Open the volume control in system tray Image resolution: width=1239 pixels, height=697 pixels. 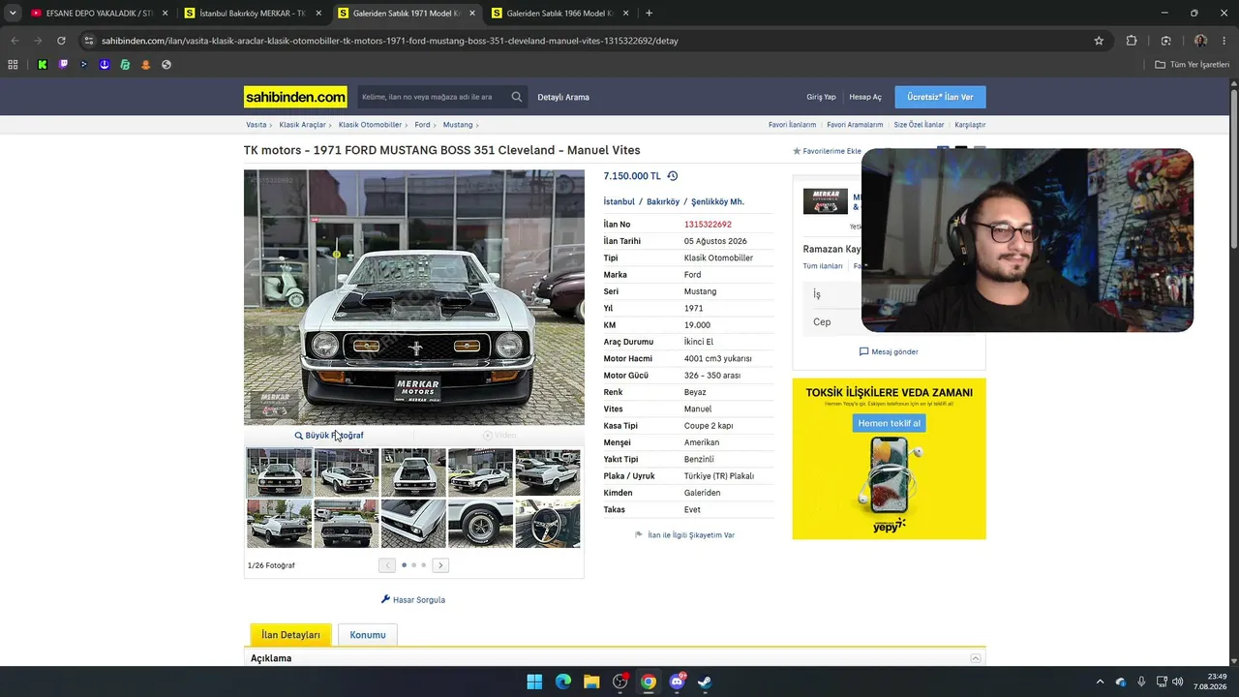1178,682
